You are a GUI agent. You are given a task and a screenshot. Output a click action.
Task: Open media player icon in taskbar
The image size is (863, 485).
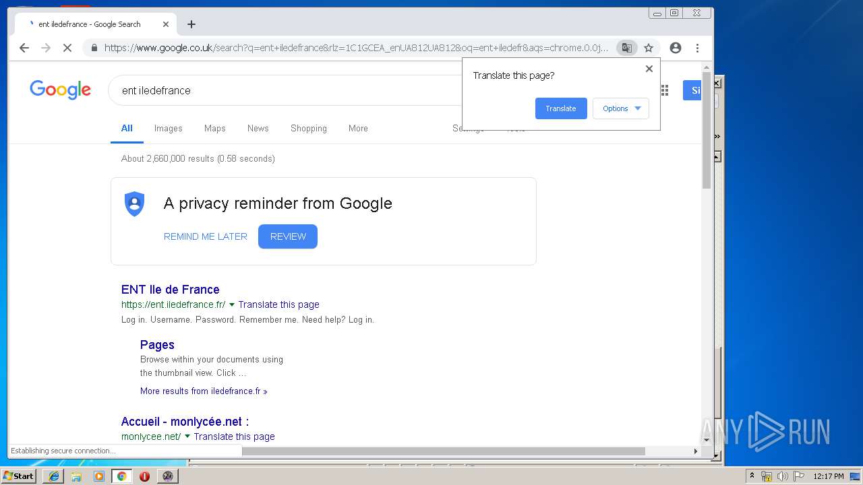99,476
